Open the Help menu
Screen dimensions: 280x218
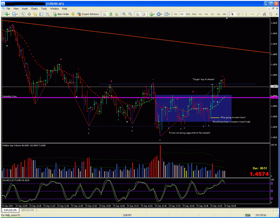65,9
